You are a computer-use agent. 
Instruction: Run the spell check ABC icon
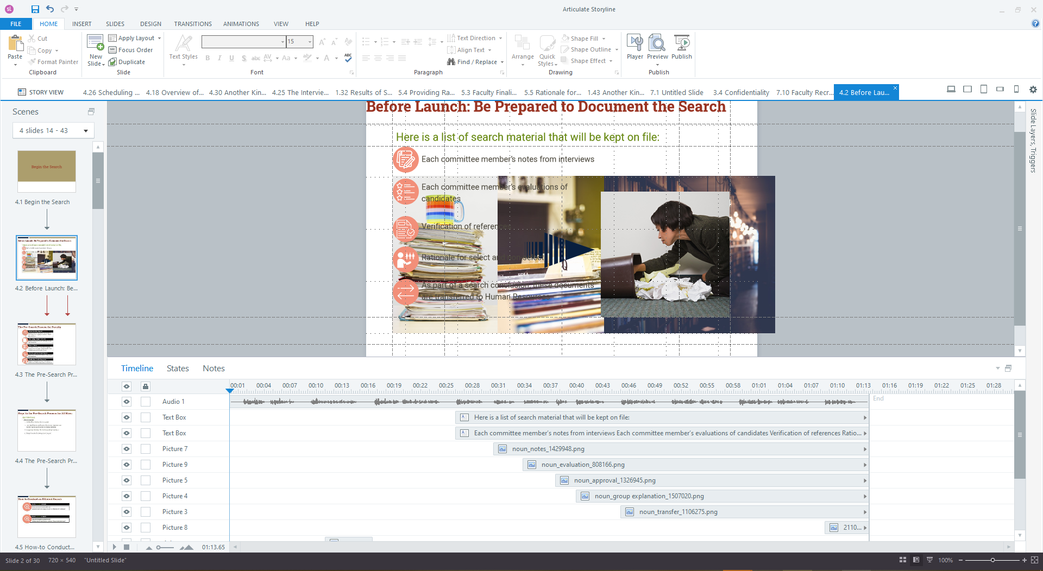pos(348,58)
